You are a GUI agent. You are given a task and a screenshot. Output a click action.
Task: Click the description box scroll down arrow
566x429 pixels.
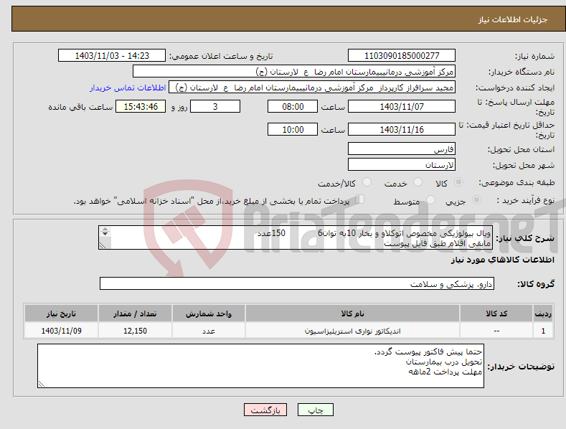pos(105,234)
